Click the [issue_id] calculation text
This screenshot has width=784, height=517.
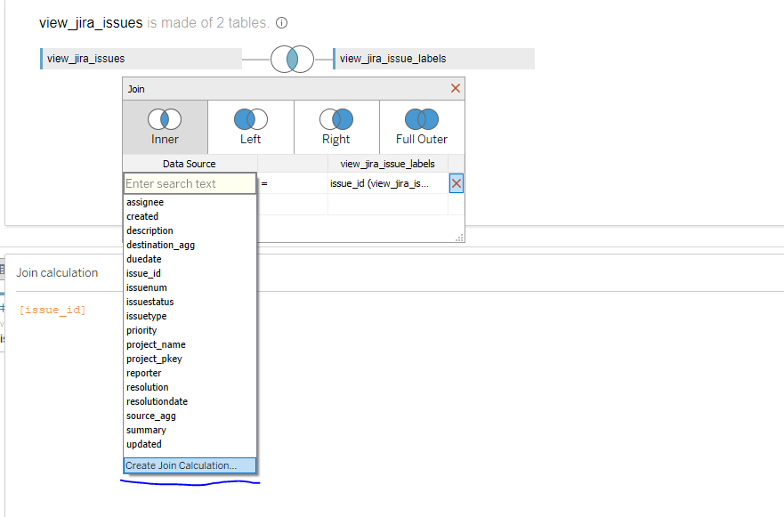pos(53,310)
